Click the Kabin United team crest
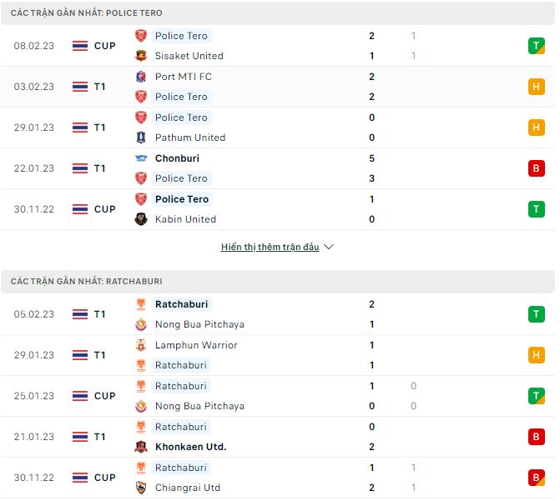560x501 pixels. point(141,219)
